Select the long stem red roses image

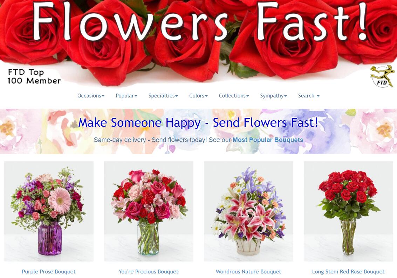tap(348, 211)
